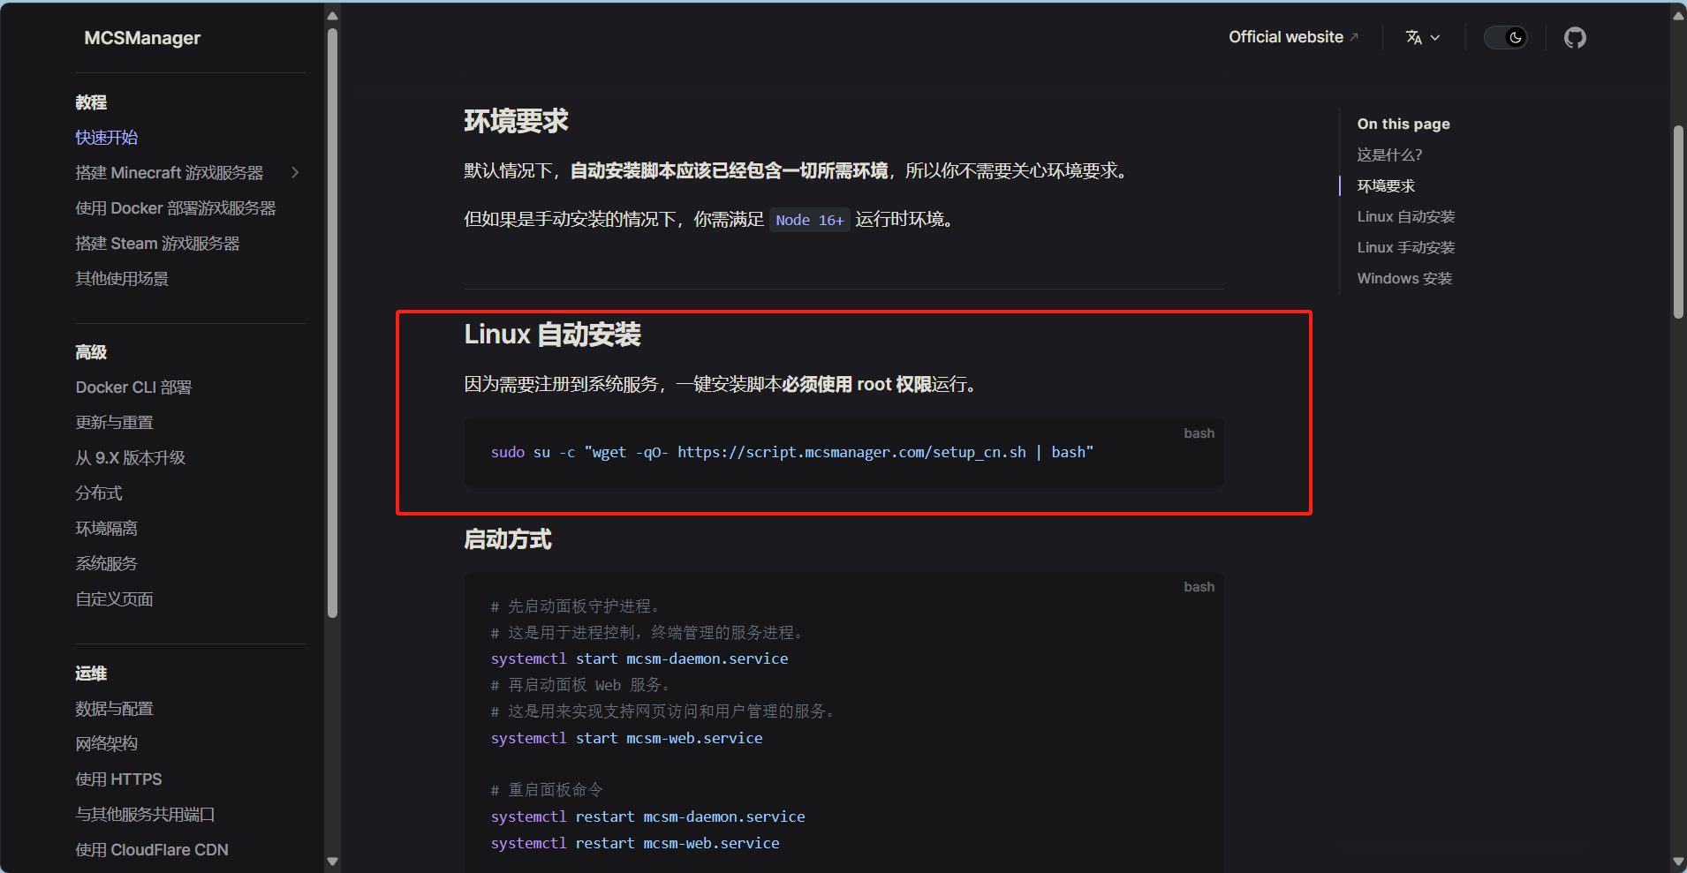Click the 环境要求 section heading
The width and height of the screenshot is (1687, 873).
517,121
